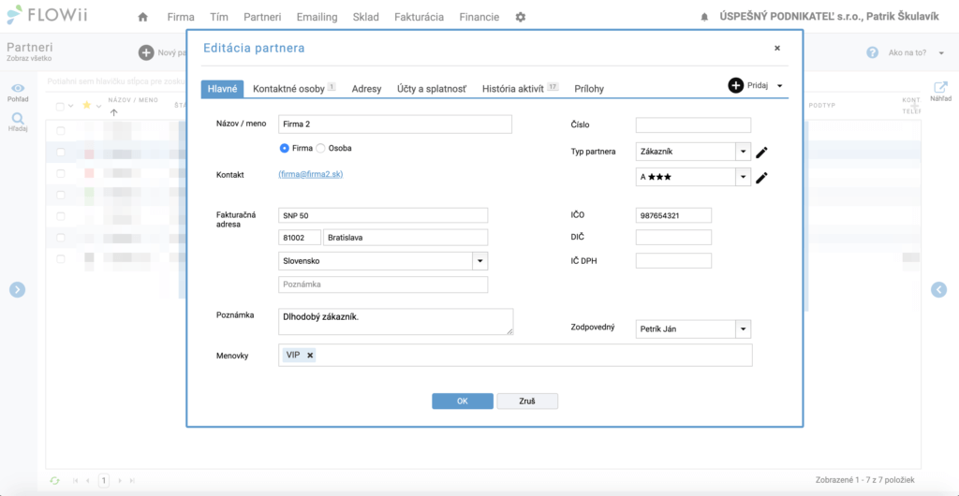Screen dimensions: 959x496
Task: Check the last partner row checkbox
Action: pos(61,259)
